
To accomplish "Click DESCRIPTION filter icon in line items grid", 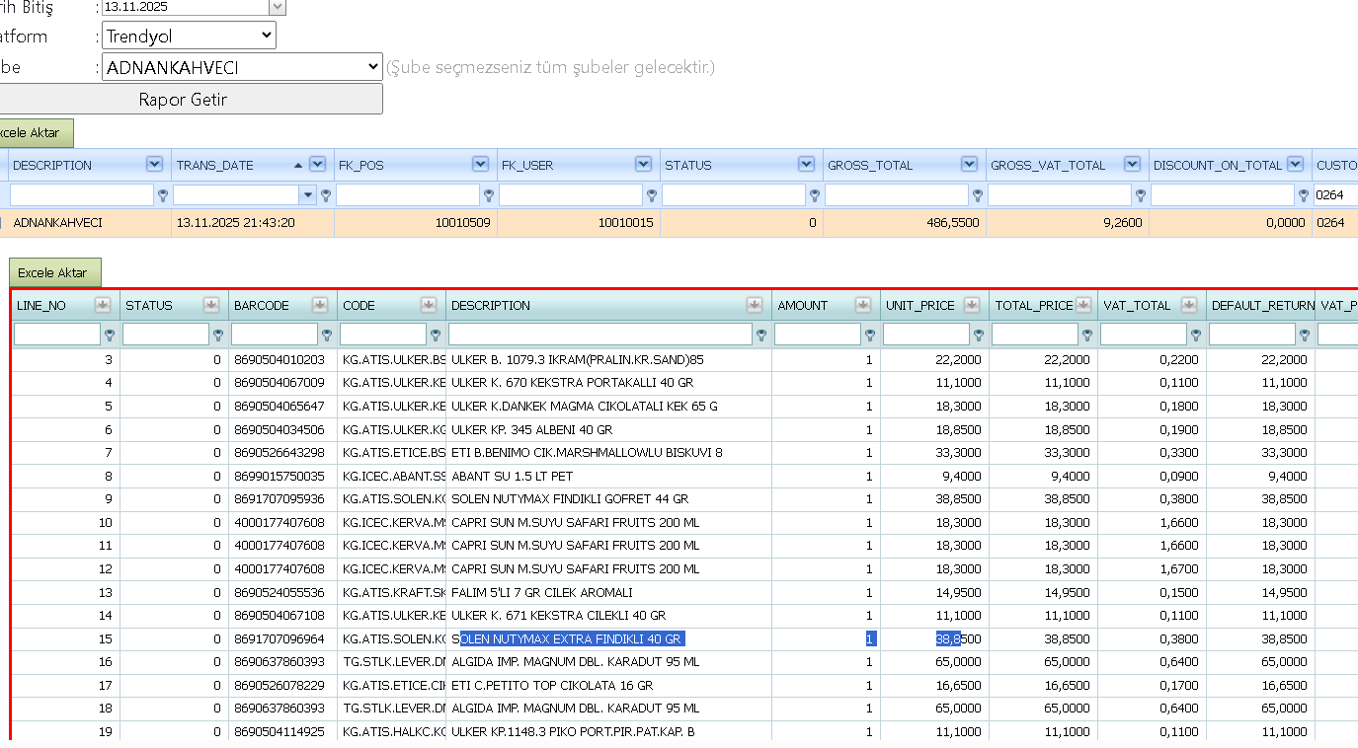I will point(761,336).
